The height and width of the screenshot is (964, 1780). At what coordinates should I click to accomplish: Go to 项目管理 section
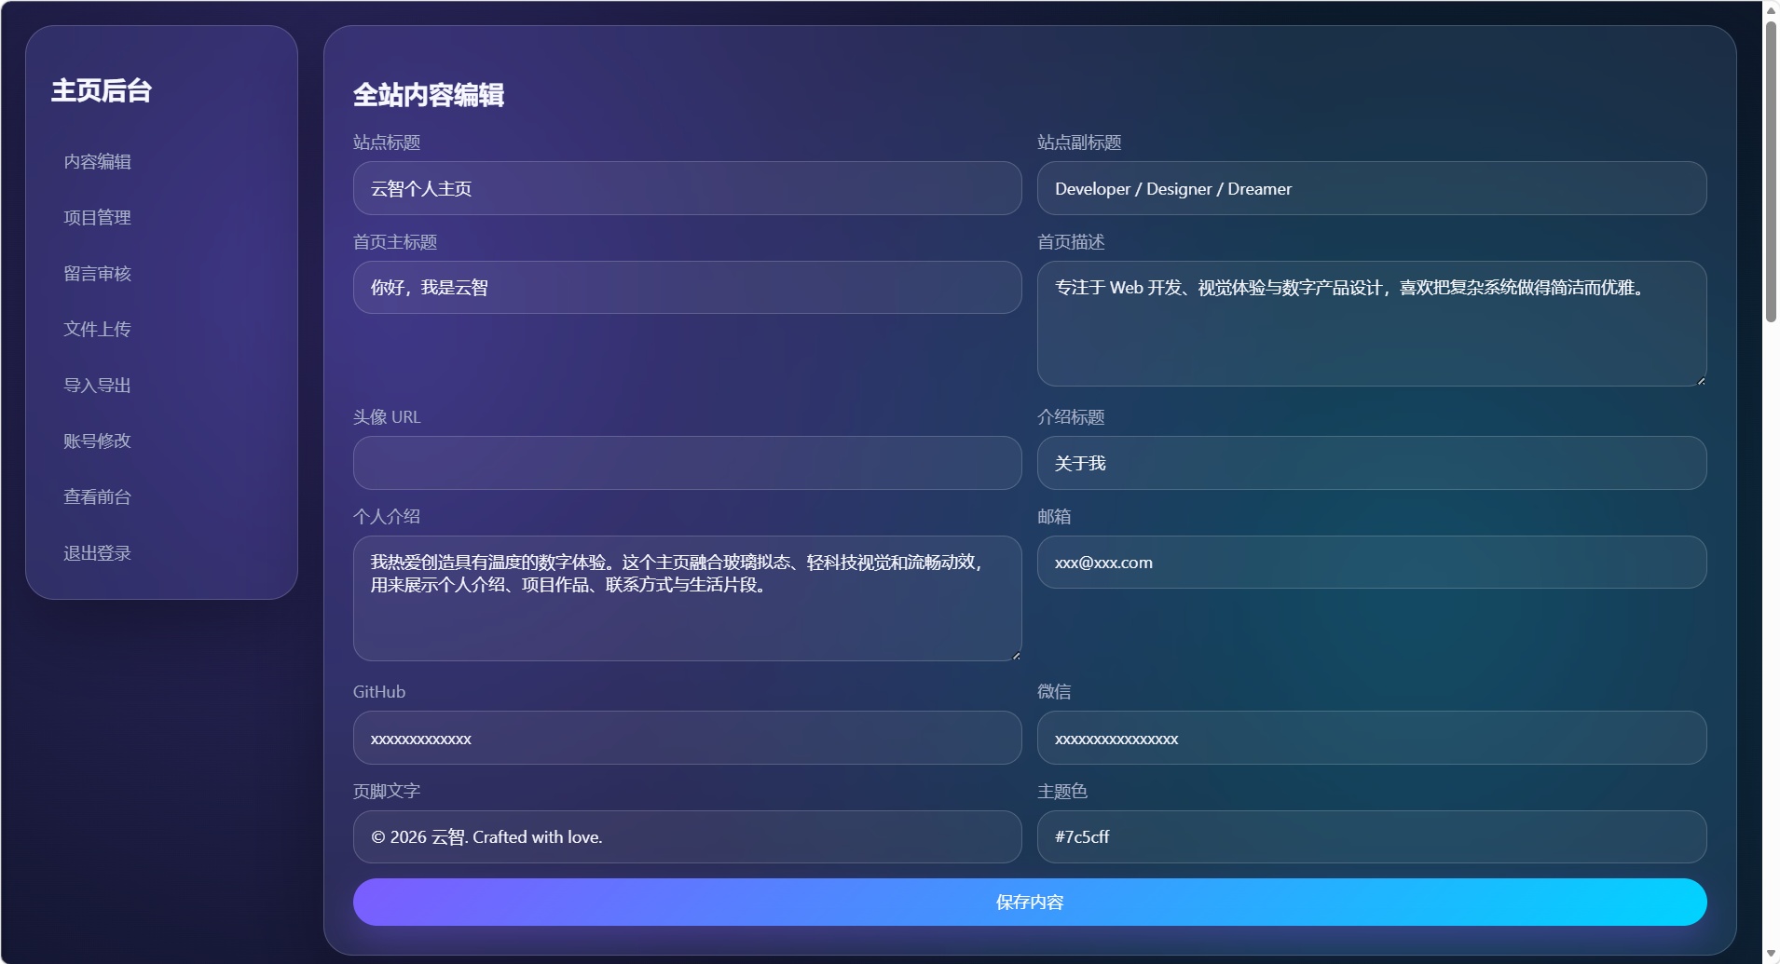tap(97, 217)
